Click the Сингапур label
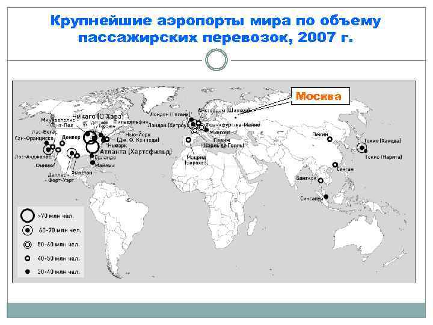This screenshot has width=433, height=325. [312, 199]
